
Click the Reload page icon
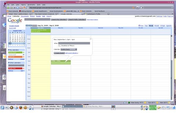pyautogui.click(x=18, y=8)
